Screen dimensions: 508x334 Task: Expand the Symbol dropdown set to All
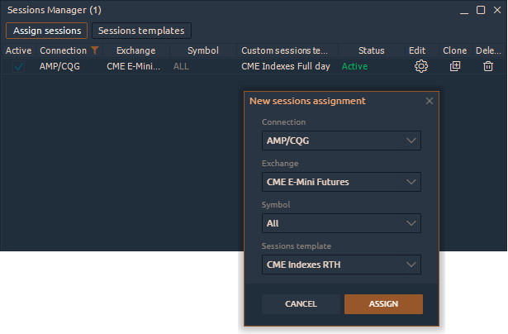click(341, 223)
